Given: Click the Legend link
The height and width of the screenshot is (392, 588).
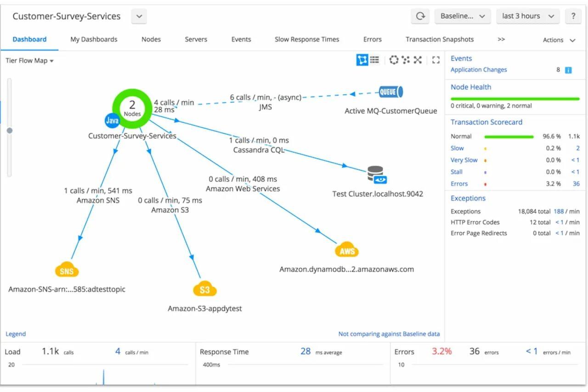Looking at the screenshot, I should click(16, 334).
